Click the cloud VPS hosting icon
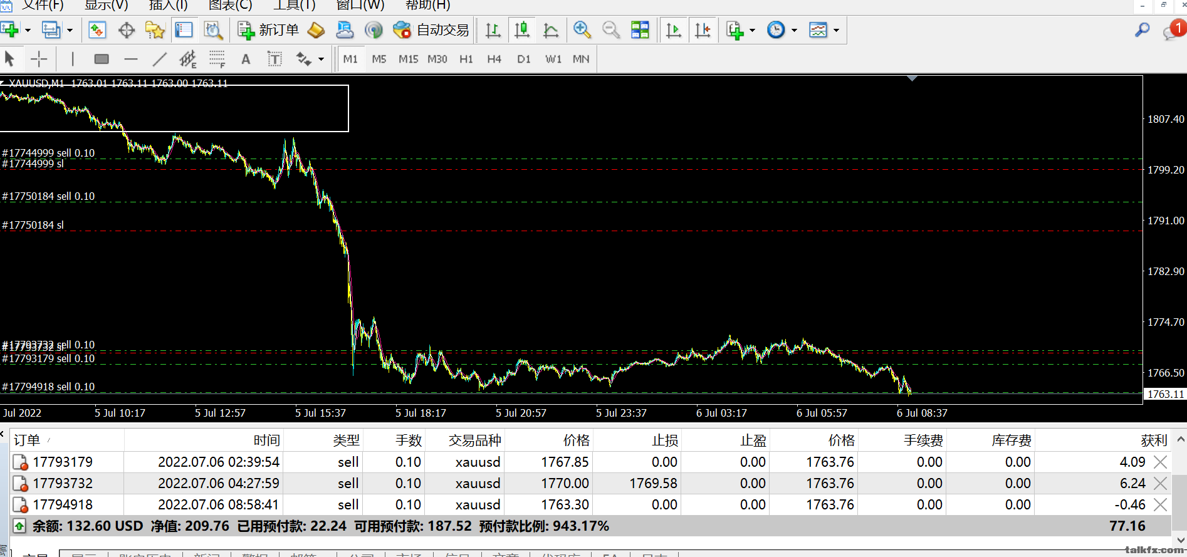 point(345,29)
